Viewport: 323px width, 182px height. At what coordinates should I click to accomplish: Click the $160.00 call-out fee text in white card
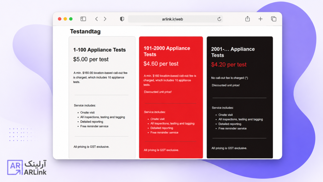(100, 77)
